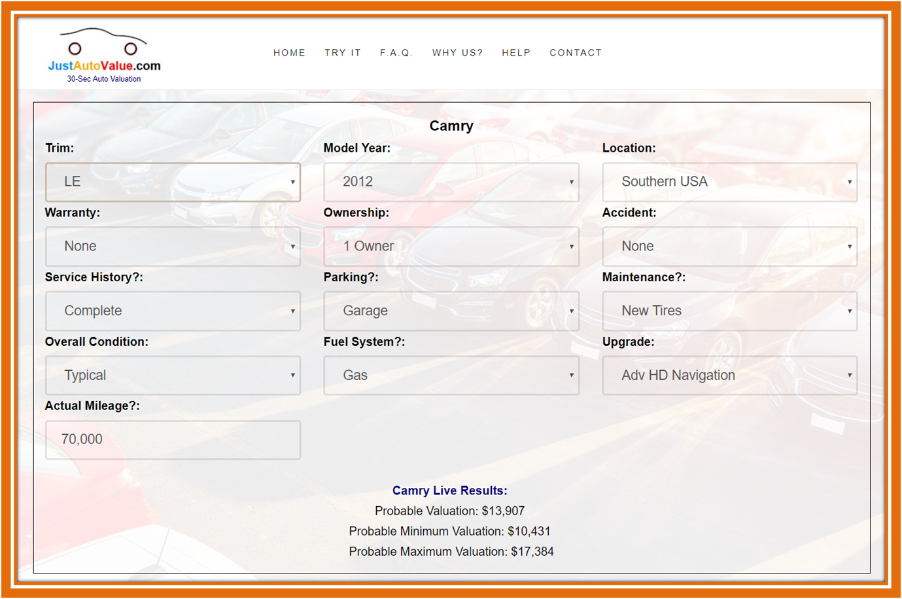Click the CONTACT navigation item

coord(576,52)
